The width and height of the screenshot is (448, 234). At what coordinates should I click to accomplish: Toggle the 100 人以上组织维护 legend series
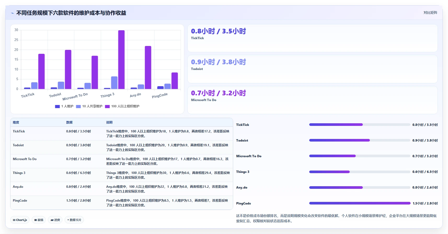pos(122,106)
